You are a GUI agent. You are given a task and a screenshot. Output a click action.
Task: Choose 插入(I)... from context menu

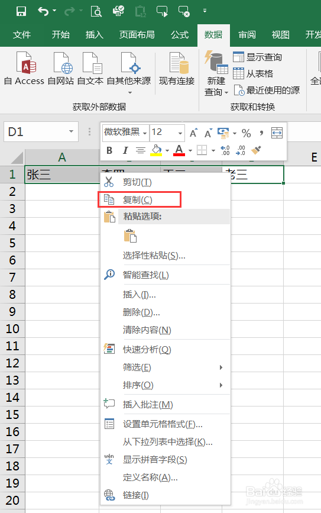click(165, 295)
